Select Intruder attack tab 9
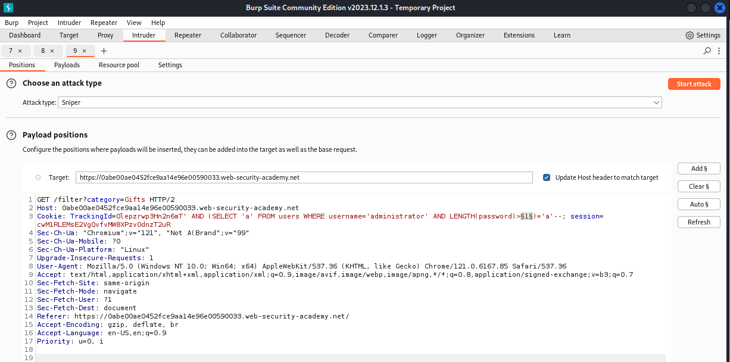 click(x=75, y=51)
